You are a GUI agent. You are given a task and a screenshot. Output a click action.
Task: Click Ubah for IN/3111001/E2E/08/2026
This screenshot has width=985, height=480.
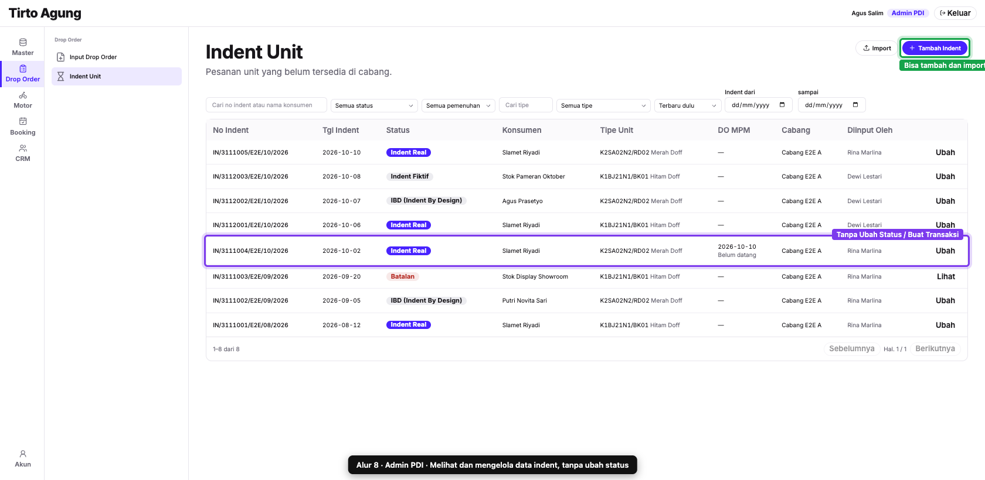point(945,325)
